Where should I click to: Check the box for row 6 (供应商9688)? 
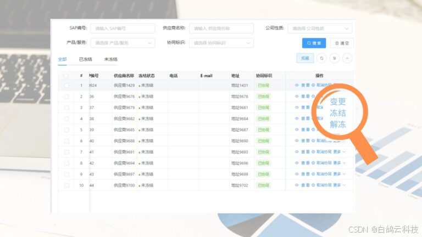point(66,141)
